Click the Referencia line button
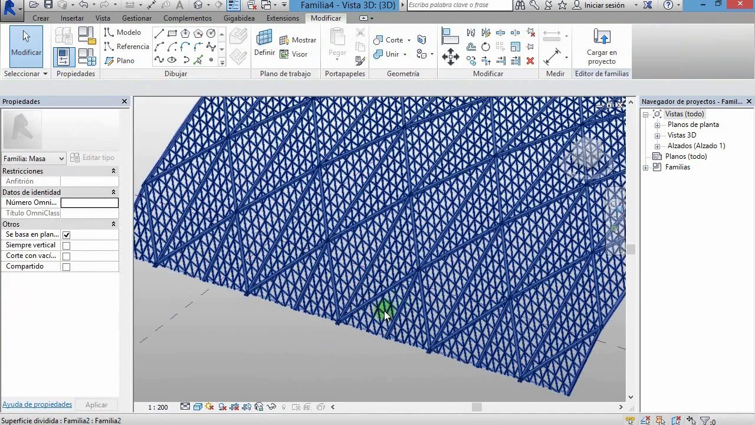 click(126, 47)
